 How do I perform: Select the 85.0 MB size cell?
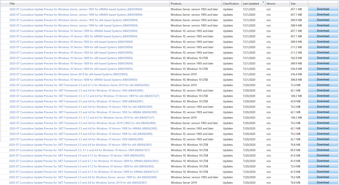[x=295, y=150]
